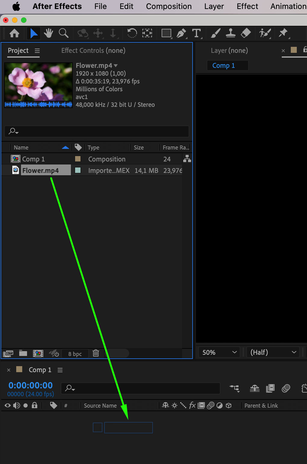Click the Home icon in toolbar

point(14,33)
